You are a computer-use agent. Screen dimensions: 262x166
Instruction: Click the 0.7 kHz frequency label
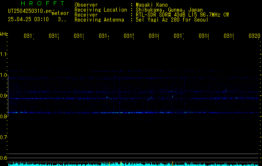pyautogui.click(x=3, y=137)
